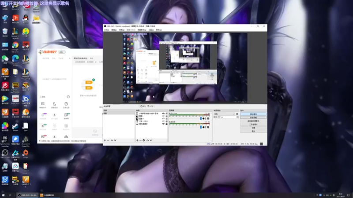Click the 启动虚拟摄像机 virtual camera button
353x198 pixels.
point(253,121)
